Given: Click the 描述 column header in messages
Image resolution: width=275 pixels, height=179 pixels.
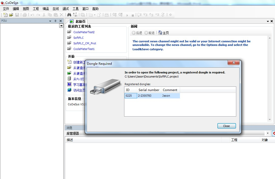Looking at the screenshot, I should point(143,140).
